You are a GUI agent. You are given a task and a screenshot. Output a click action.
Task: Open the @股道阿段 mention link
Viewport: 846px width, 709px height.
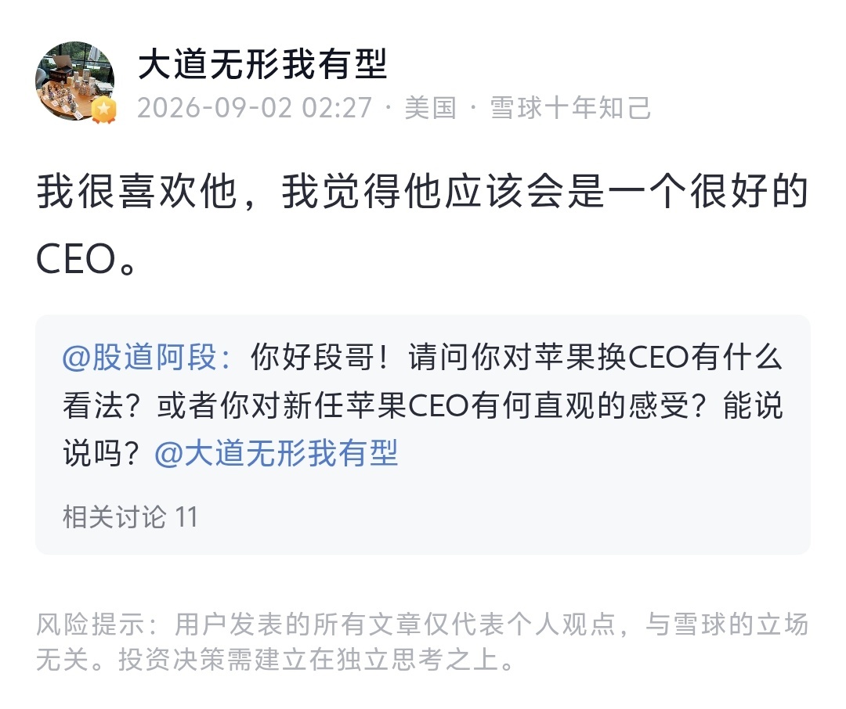[146, 357]
